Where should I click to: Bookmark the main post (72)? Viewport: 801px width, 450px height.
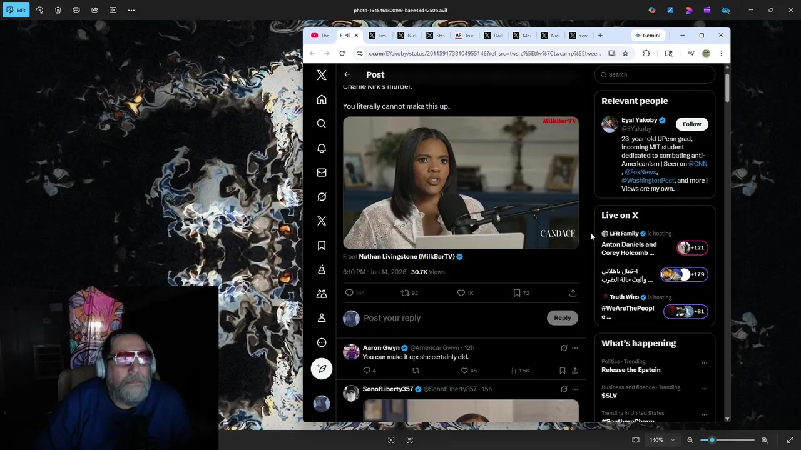(x=521, y=292)
